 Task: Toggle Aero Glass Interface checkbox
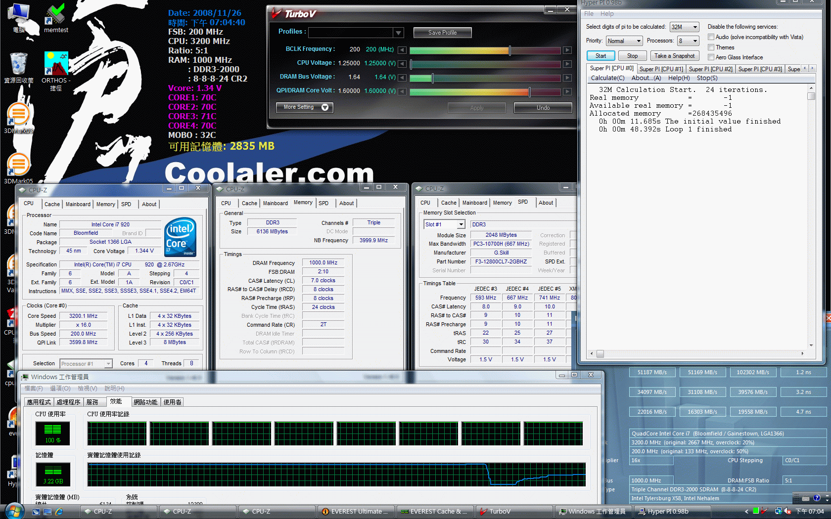tap(711, 57)
